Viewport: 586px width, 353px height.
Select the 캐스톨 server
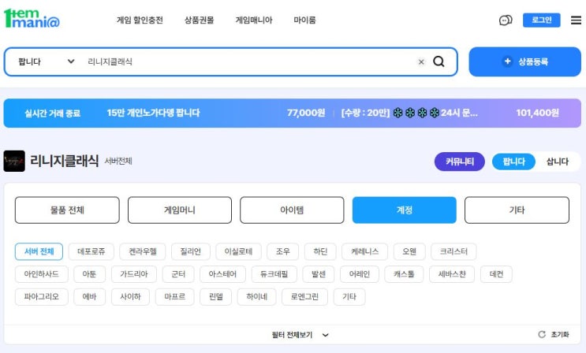tap(404, 274)
